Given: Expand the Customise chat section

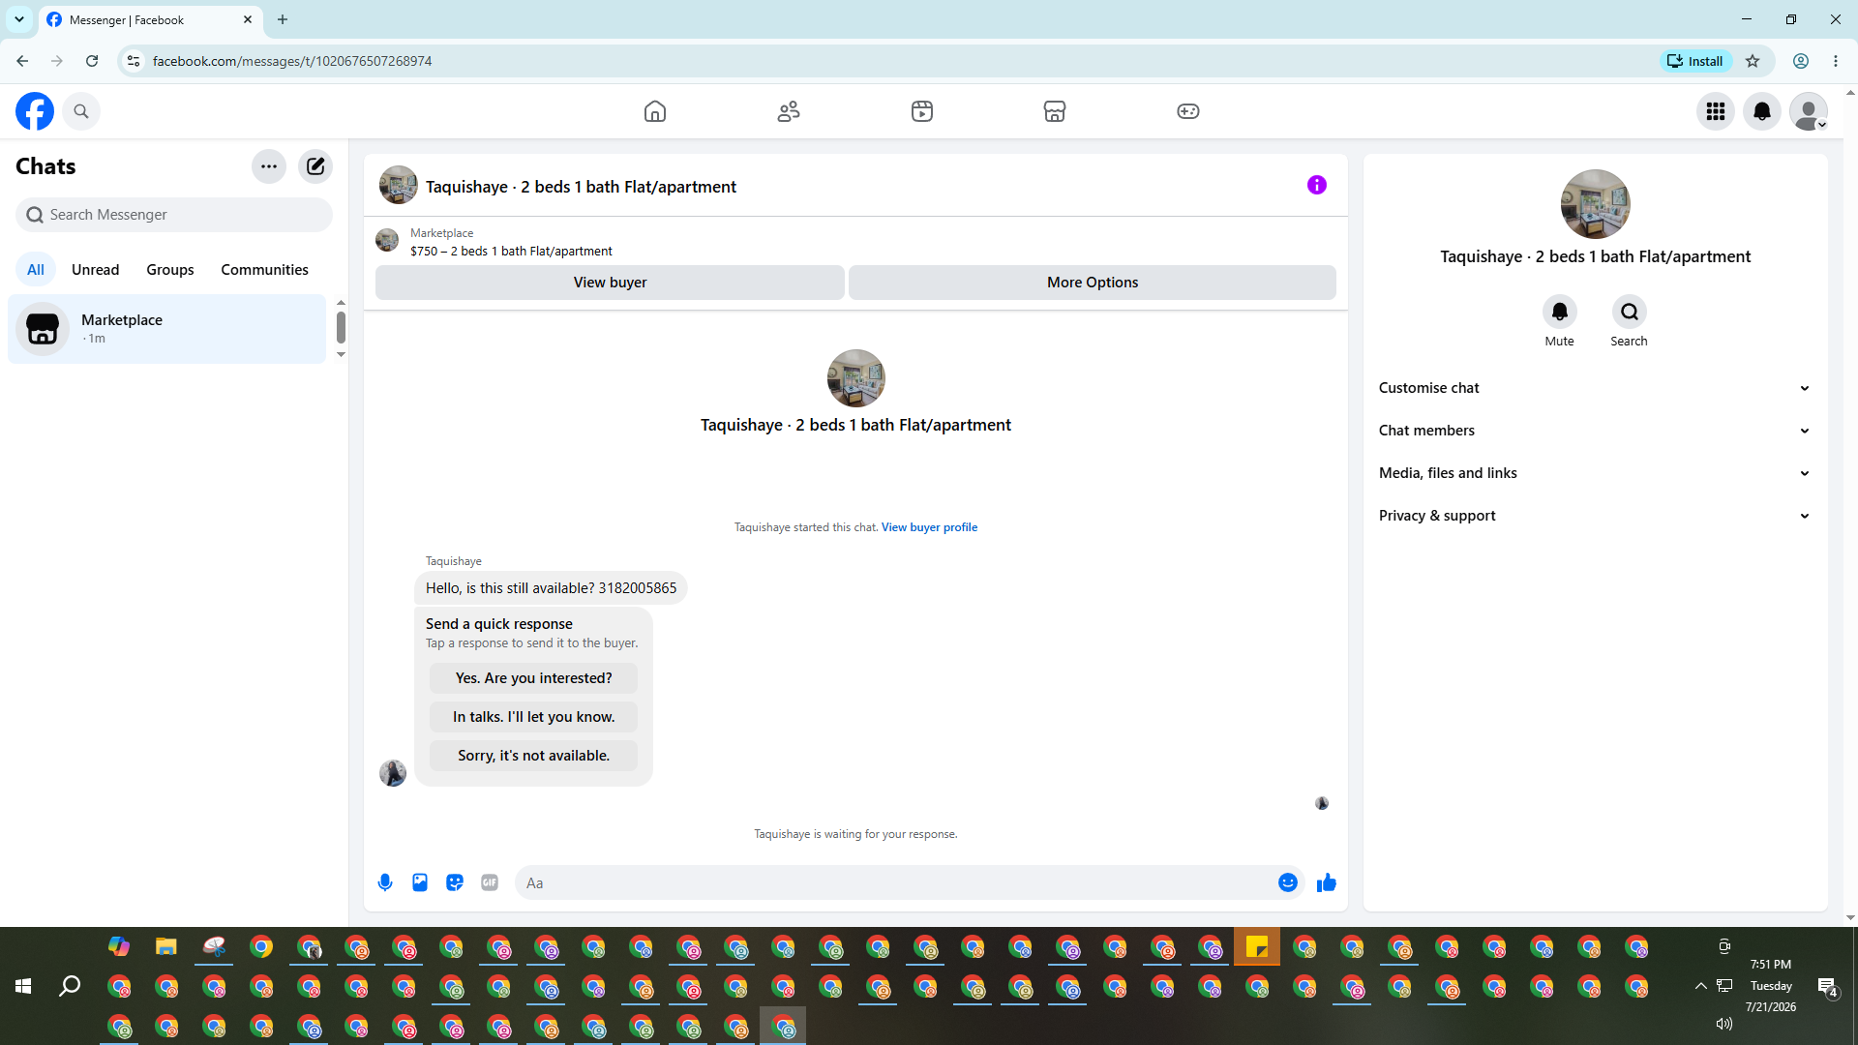Looking at the screenshot, I should [x=1596, y=388].
